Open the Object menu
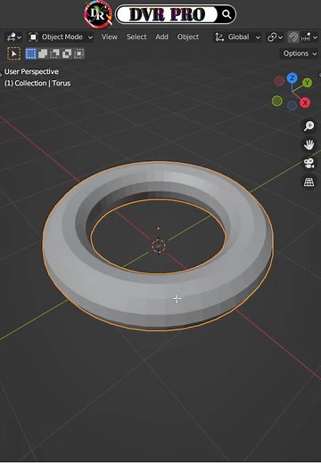 click(x=188, y=37)
